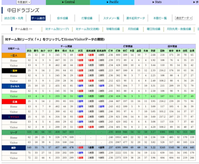Switch to the Pacific league tab

pyautogui.click(x=112, y=2)
